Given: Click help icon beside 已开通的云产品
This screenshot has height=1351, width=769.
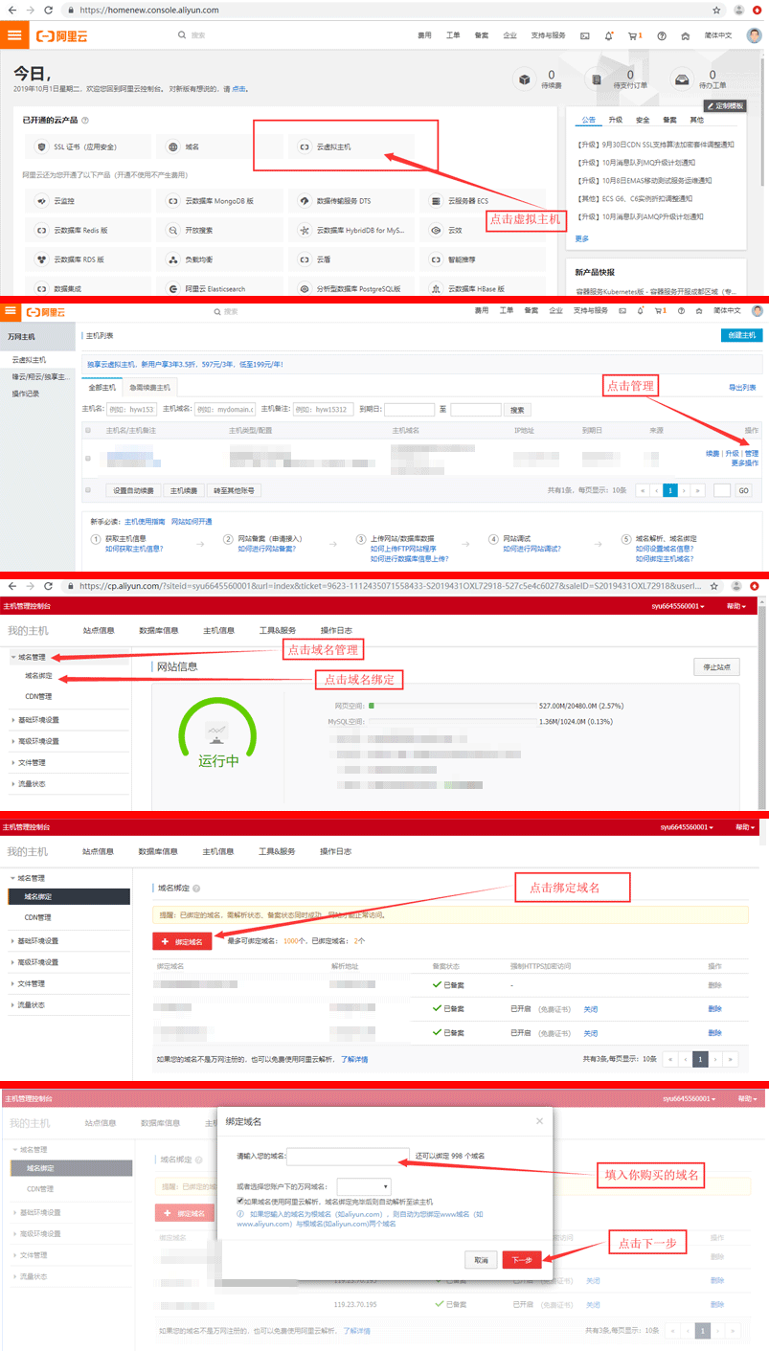Looking at the screenshot, I should pos(85,121).
